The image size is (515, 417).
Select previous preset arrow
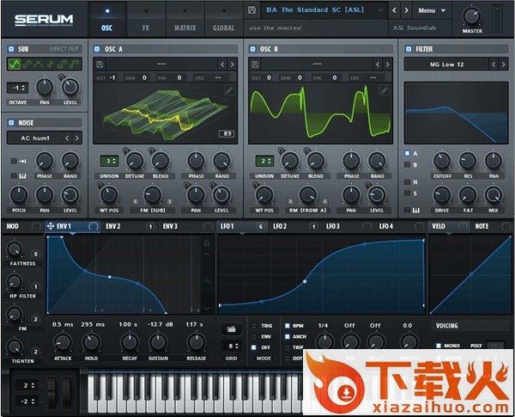coord(394,10)
